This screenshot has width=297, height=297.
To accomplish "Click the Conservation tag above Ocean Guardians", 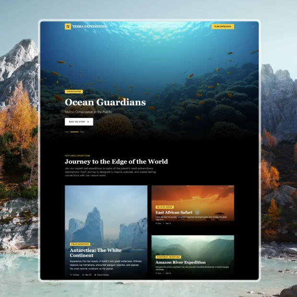I will pos(74,91).
